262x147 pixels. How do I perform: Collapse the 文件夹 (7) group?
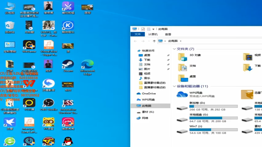174,49
